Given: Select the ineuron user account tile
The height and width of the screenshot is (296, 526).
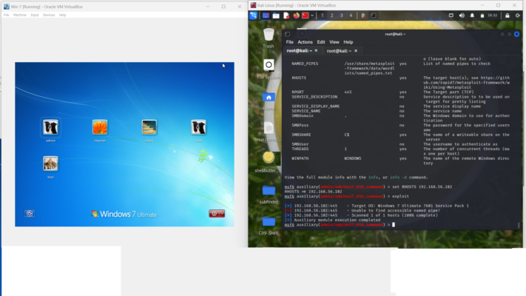Looking at the screenshot, I should click(x=100, y=130).
